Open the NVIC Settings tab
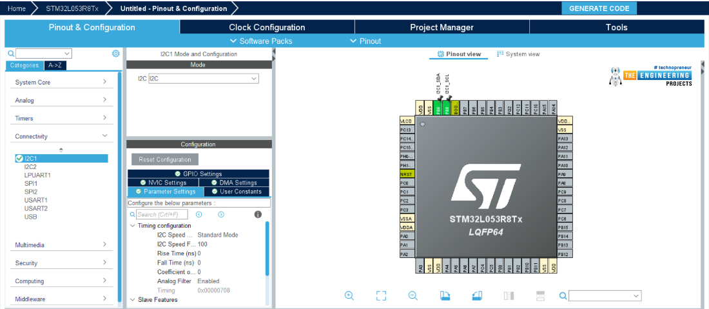The height and width of the screenshot is (309, 709). [163, 183]
